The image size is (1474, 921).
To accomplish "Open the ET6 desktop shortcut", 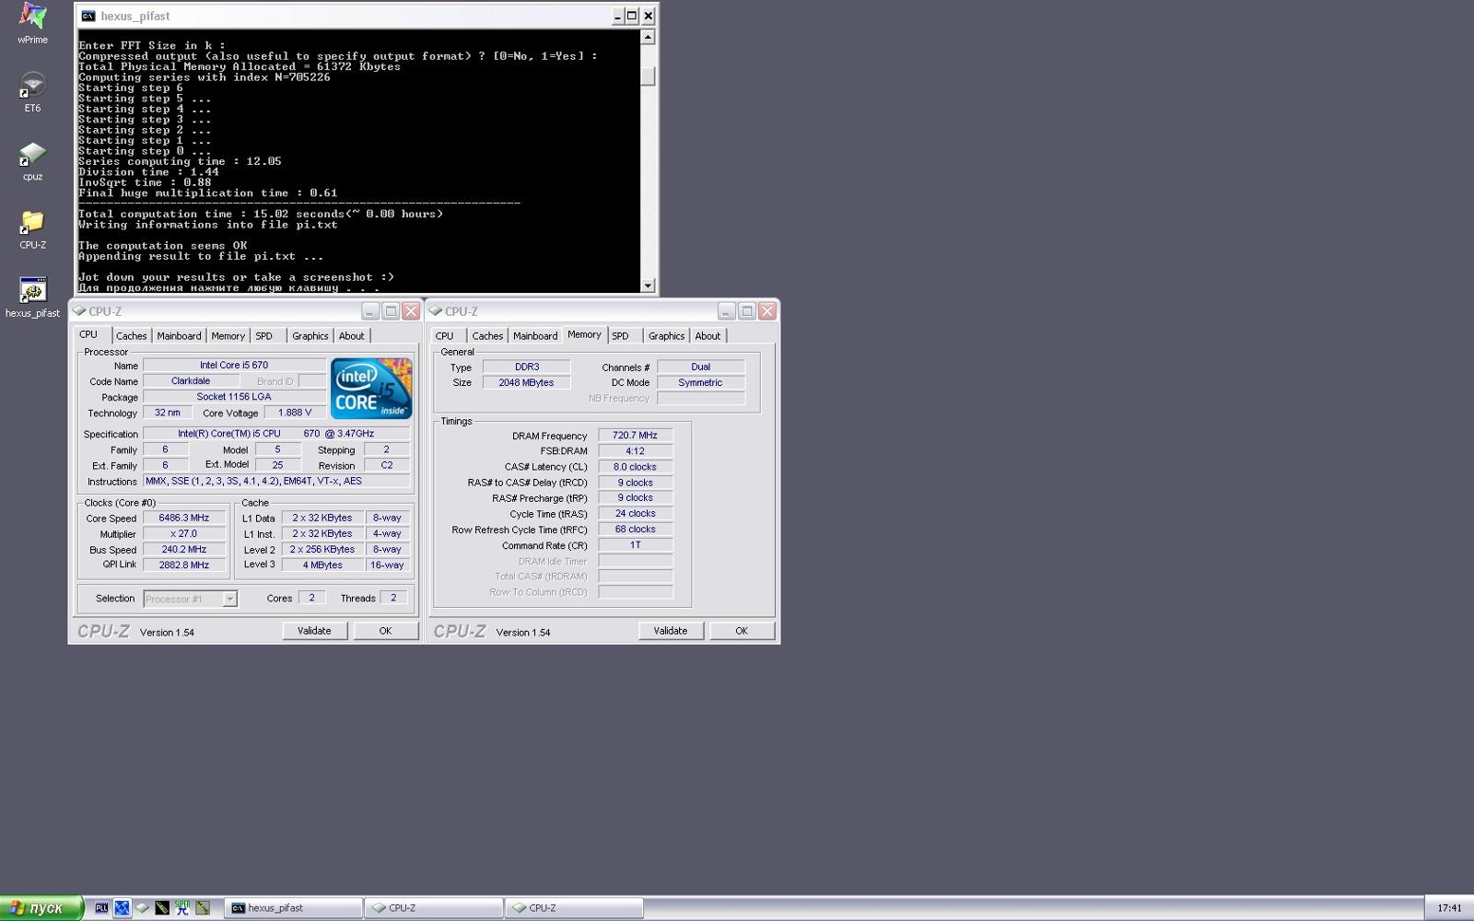I will pyautogui.click(x=32, y=92).
